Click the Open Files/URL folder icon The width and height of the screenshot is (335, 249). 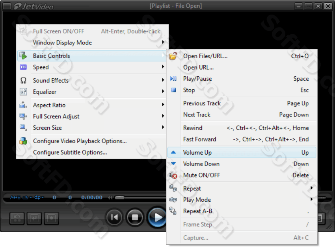tap(173, 56)
